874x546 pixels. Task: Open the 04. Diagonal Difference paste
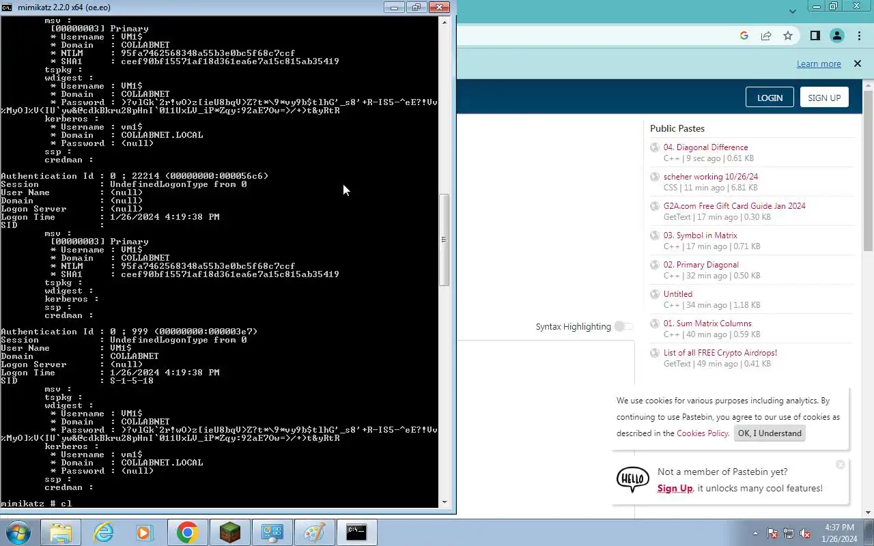click(705, 147)
